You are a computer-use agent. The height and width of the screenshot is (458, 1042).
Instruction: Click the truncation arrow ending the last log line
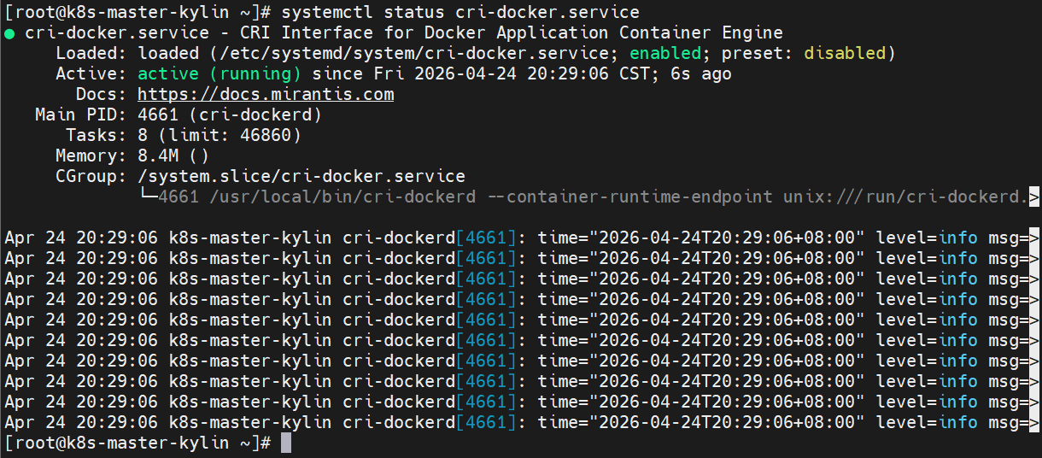coord(1034,422)
